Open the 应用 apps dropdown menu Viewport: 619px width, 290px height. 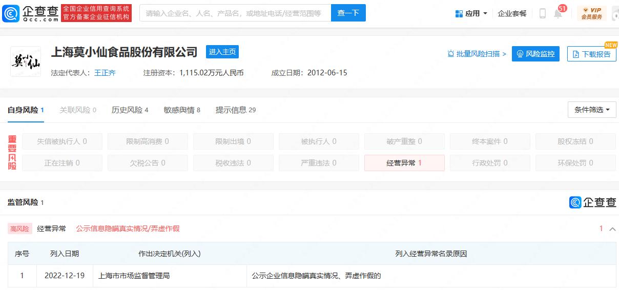tap(471, 13)
